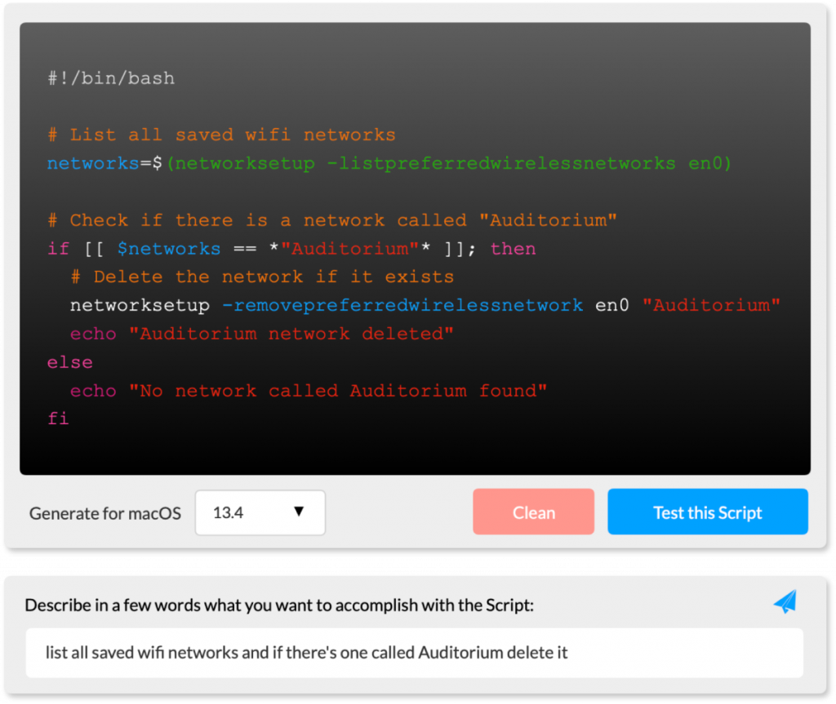The width and height of the screenshot is (836, 704).
Task: Click the "then" keyword in the script
Action: click(x=513, y=249)
